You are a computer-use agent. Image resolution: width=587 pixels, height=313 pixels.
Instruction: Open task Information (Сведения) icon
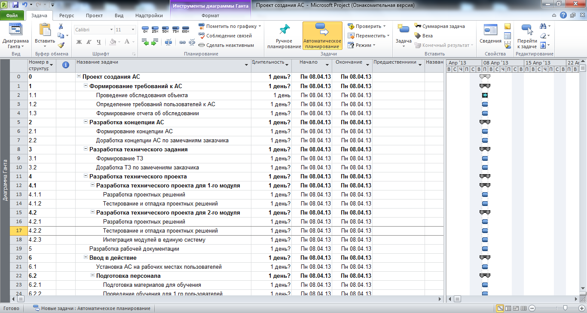(x=490, y=30)
